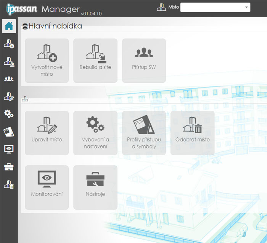The width and height of the screenshot is (267, 243).
Task: Expand the Místo dropdown arrow
Action: pos(246,8)
